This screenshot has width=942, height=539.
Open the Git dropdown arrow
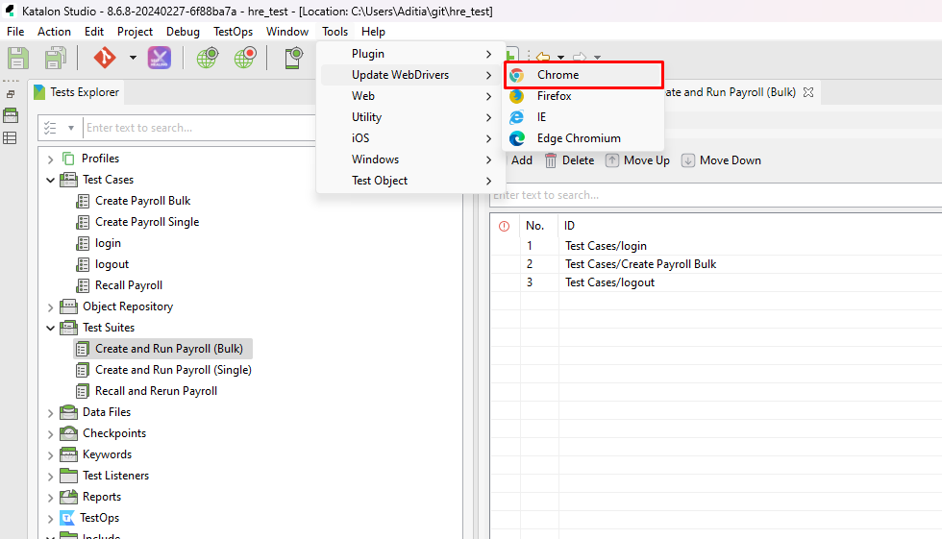tap(133, 59)
